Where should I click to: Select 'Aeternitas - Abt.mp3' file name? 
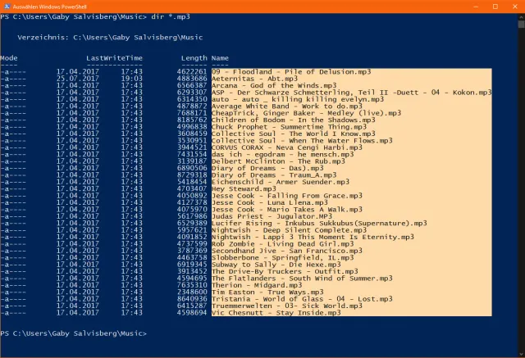tap(254, 79)
